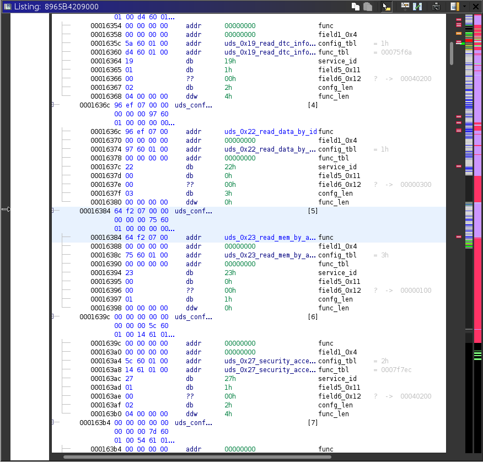The image size is (483, 462).
Task: Collapse the uds_conf structure at 0001639c
Action: [x=53, y=316]
